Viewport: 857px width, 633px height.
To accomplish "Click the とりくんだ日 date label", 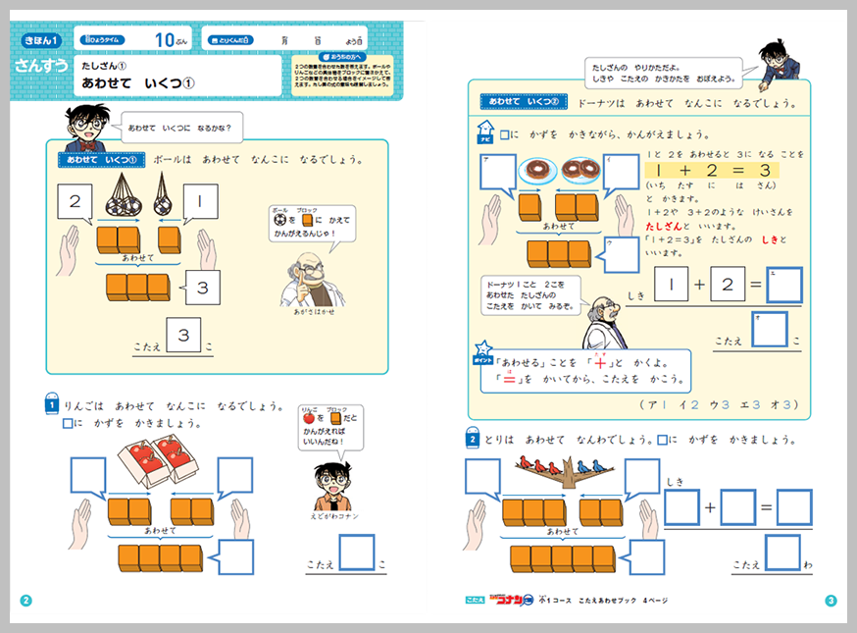I will pos(231,40).
